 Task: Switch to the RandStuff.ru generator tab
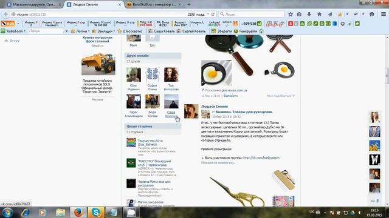coord(154,4)
